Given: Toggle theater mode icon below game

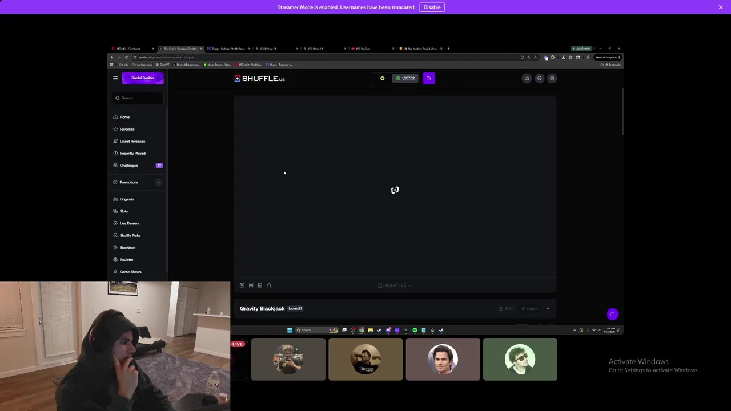Looking at the screenshot, I should pos(251,285).
